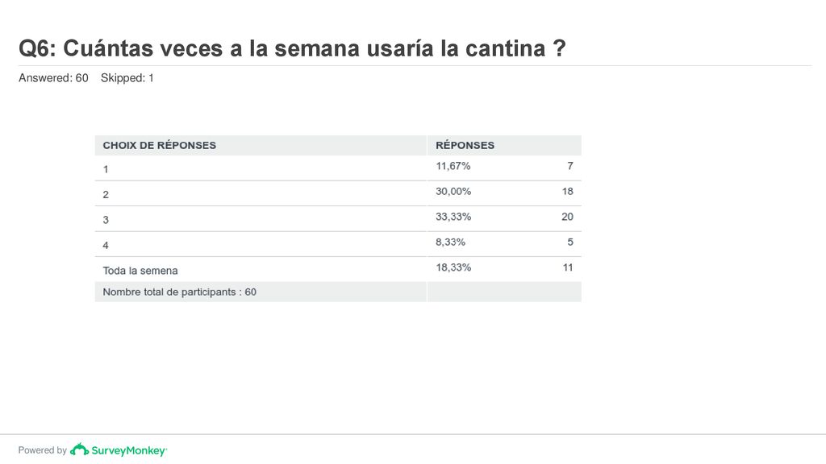This screenshot has width=826, height=464.
Task: Click the Powered by text
Action: [x=42, y=450]
